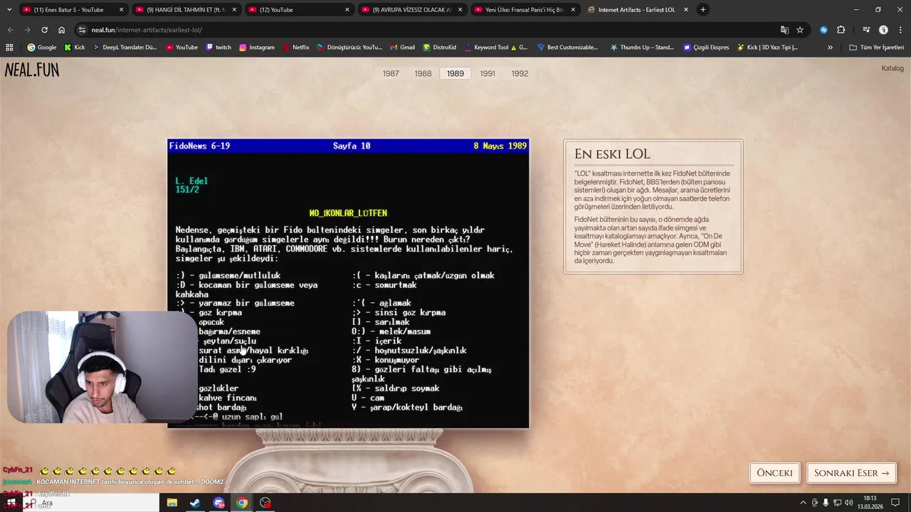
Task: Go to previous artifact with ÖNCEKİ
Action: [774, 473]
